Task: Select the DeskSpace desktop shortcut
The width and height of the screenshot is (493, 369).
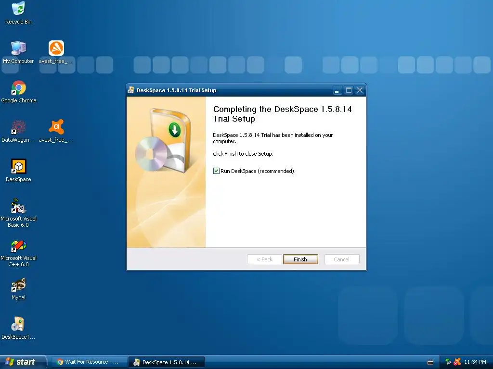Action: 19,171
